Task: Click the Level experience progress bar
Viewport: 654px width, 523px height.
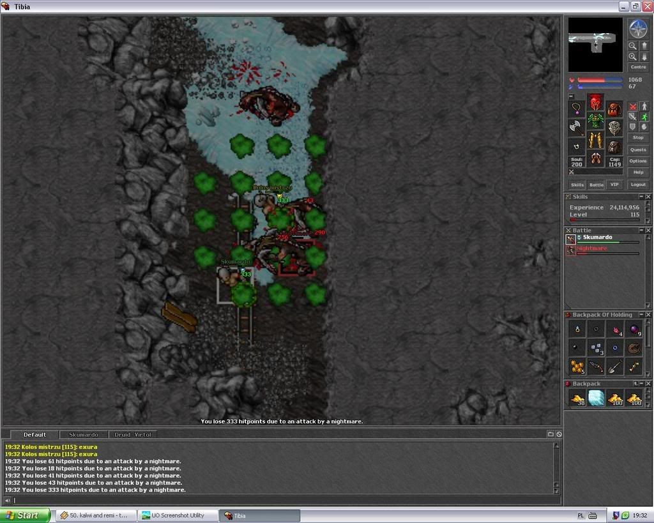Action: click(604, 220)
